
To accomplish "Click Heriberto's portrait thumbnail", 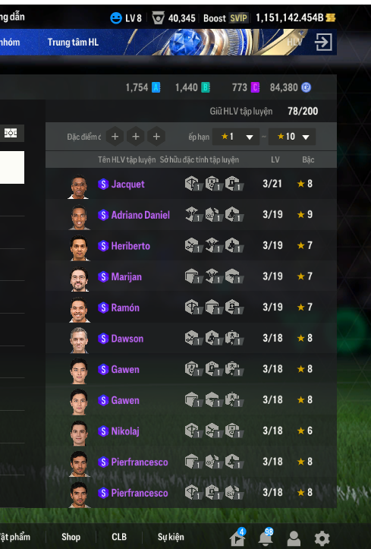I will (79, 248).
